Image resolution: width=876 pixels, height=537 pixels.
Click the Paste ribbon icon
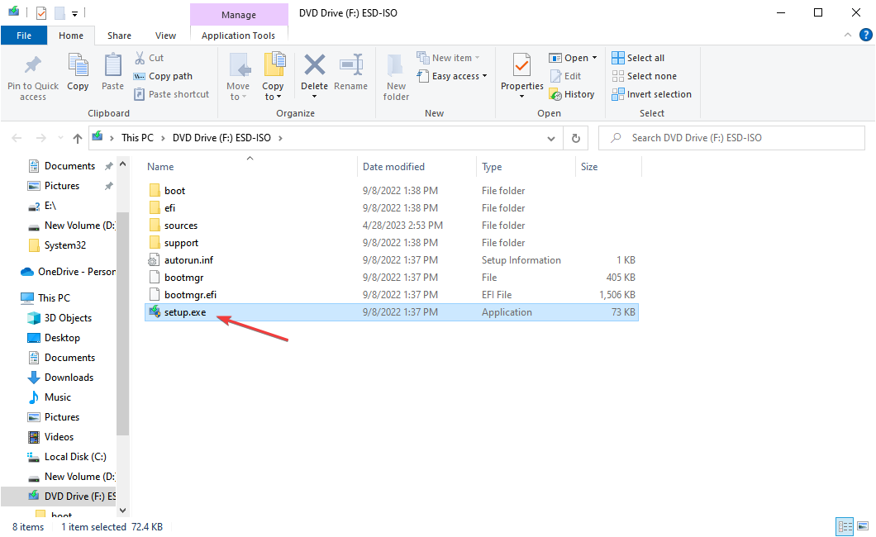(113, 65)
